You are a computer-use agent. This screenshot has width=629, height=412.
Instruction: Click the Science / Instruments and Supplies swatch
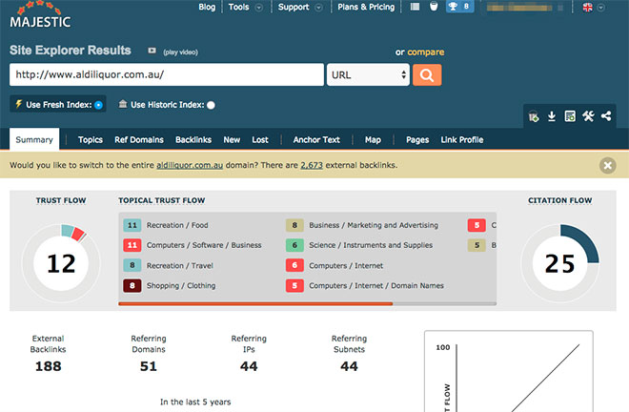pyautogui.click(x=294, y=245)
